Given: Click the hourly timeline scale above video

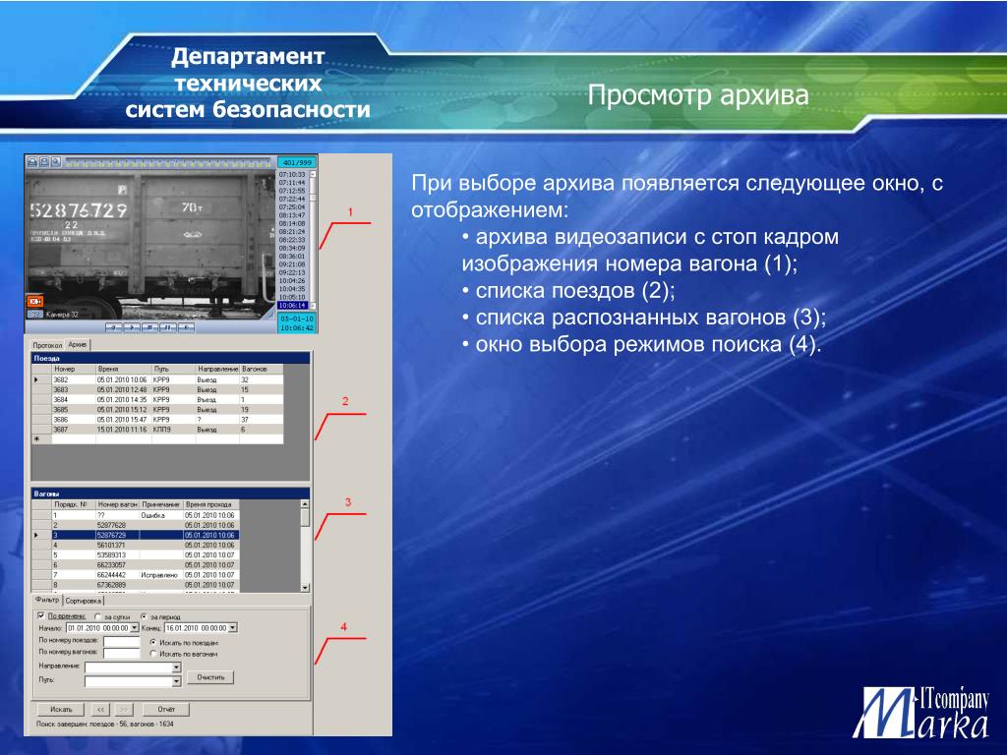Looking at the screenshot, I should [168, 162].
